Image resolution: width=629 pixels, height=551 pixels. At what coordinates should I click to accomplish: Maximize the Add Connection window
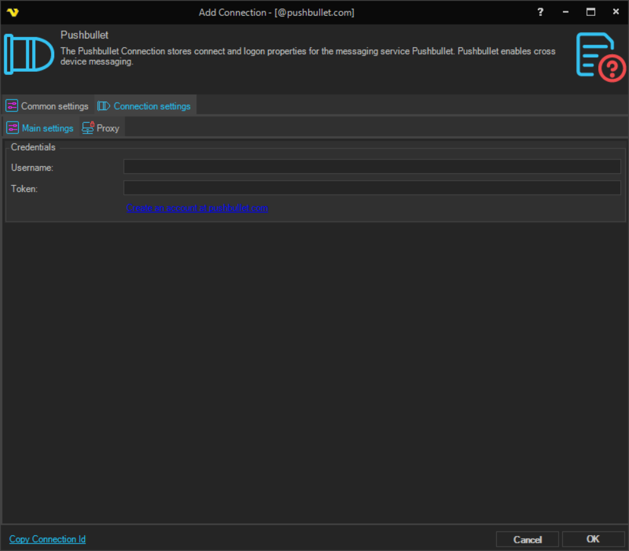(590, 12)
